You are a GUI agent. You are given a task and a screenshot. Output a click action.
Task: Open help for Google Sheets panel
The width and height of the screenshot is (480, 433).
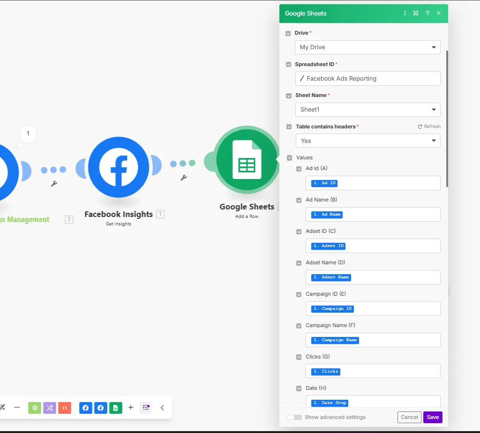(427, 14)
